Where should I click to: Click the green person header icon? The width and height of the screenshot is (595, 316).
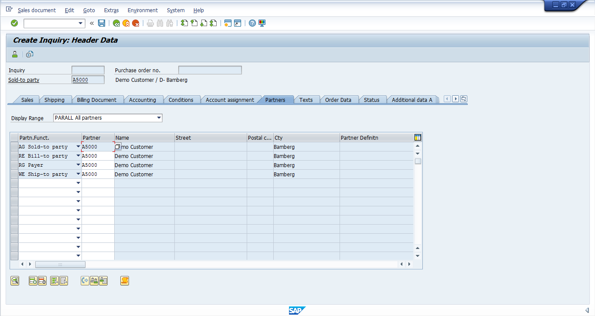click(x=15, y=54)
